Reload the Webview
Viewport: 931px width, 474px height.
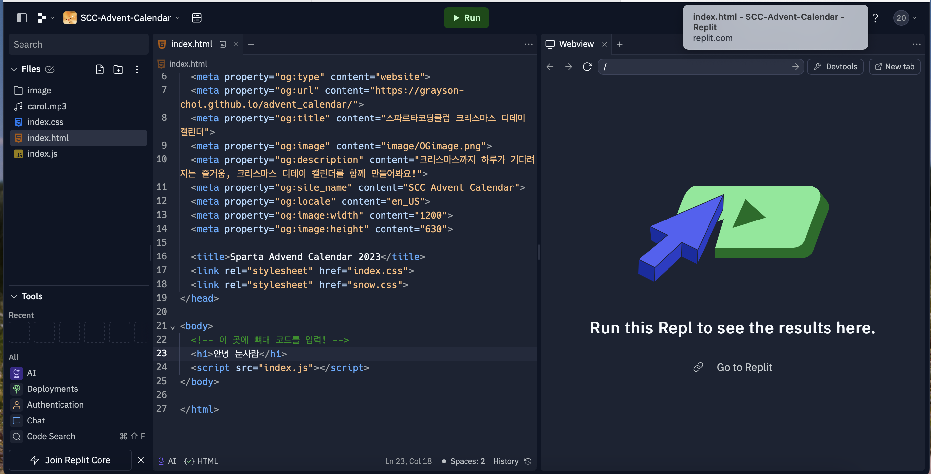[x=587, y=66]
